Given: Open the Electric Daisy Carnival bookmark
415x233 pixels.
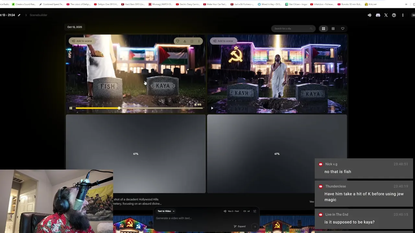Looking at the screenshot, I should (x=188, y=4).
